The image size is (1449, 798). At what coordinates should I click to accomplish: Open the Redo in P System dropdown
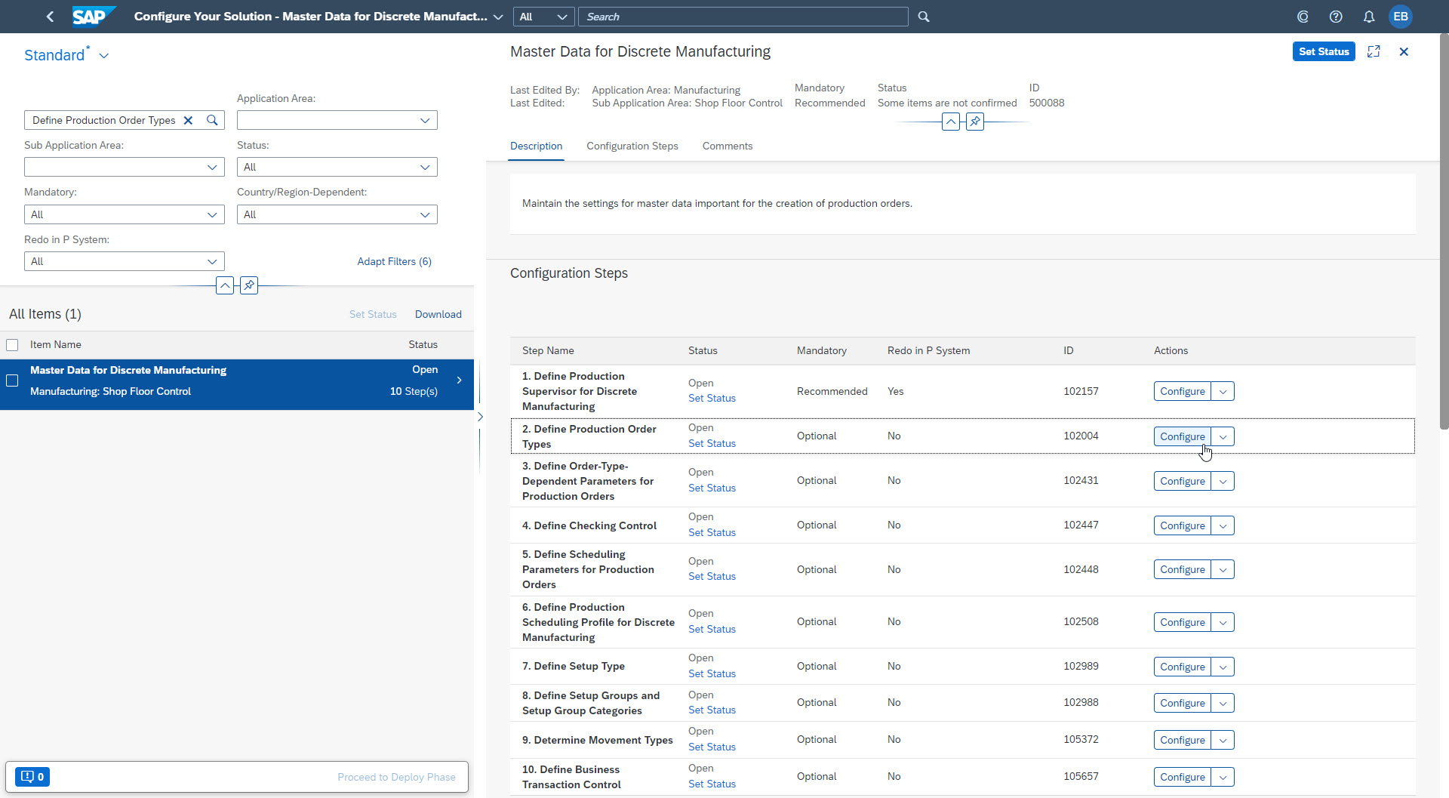(124, 261)
